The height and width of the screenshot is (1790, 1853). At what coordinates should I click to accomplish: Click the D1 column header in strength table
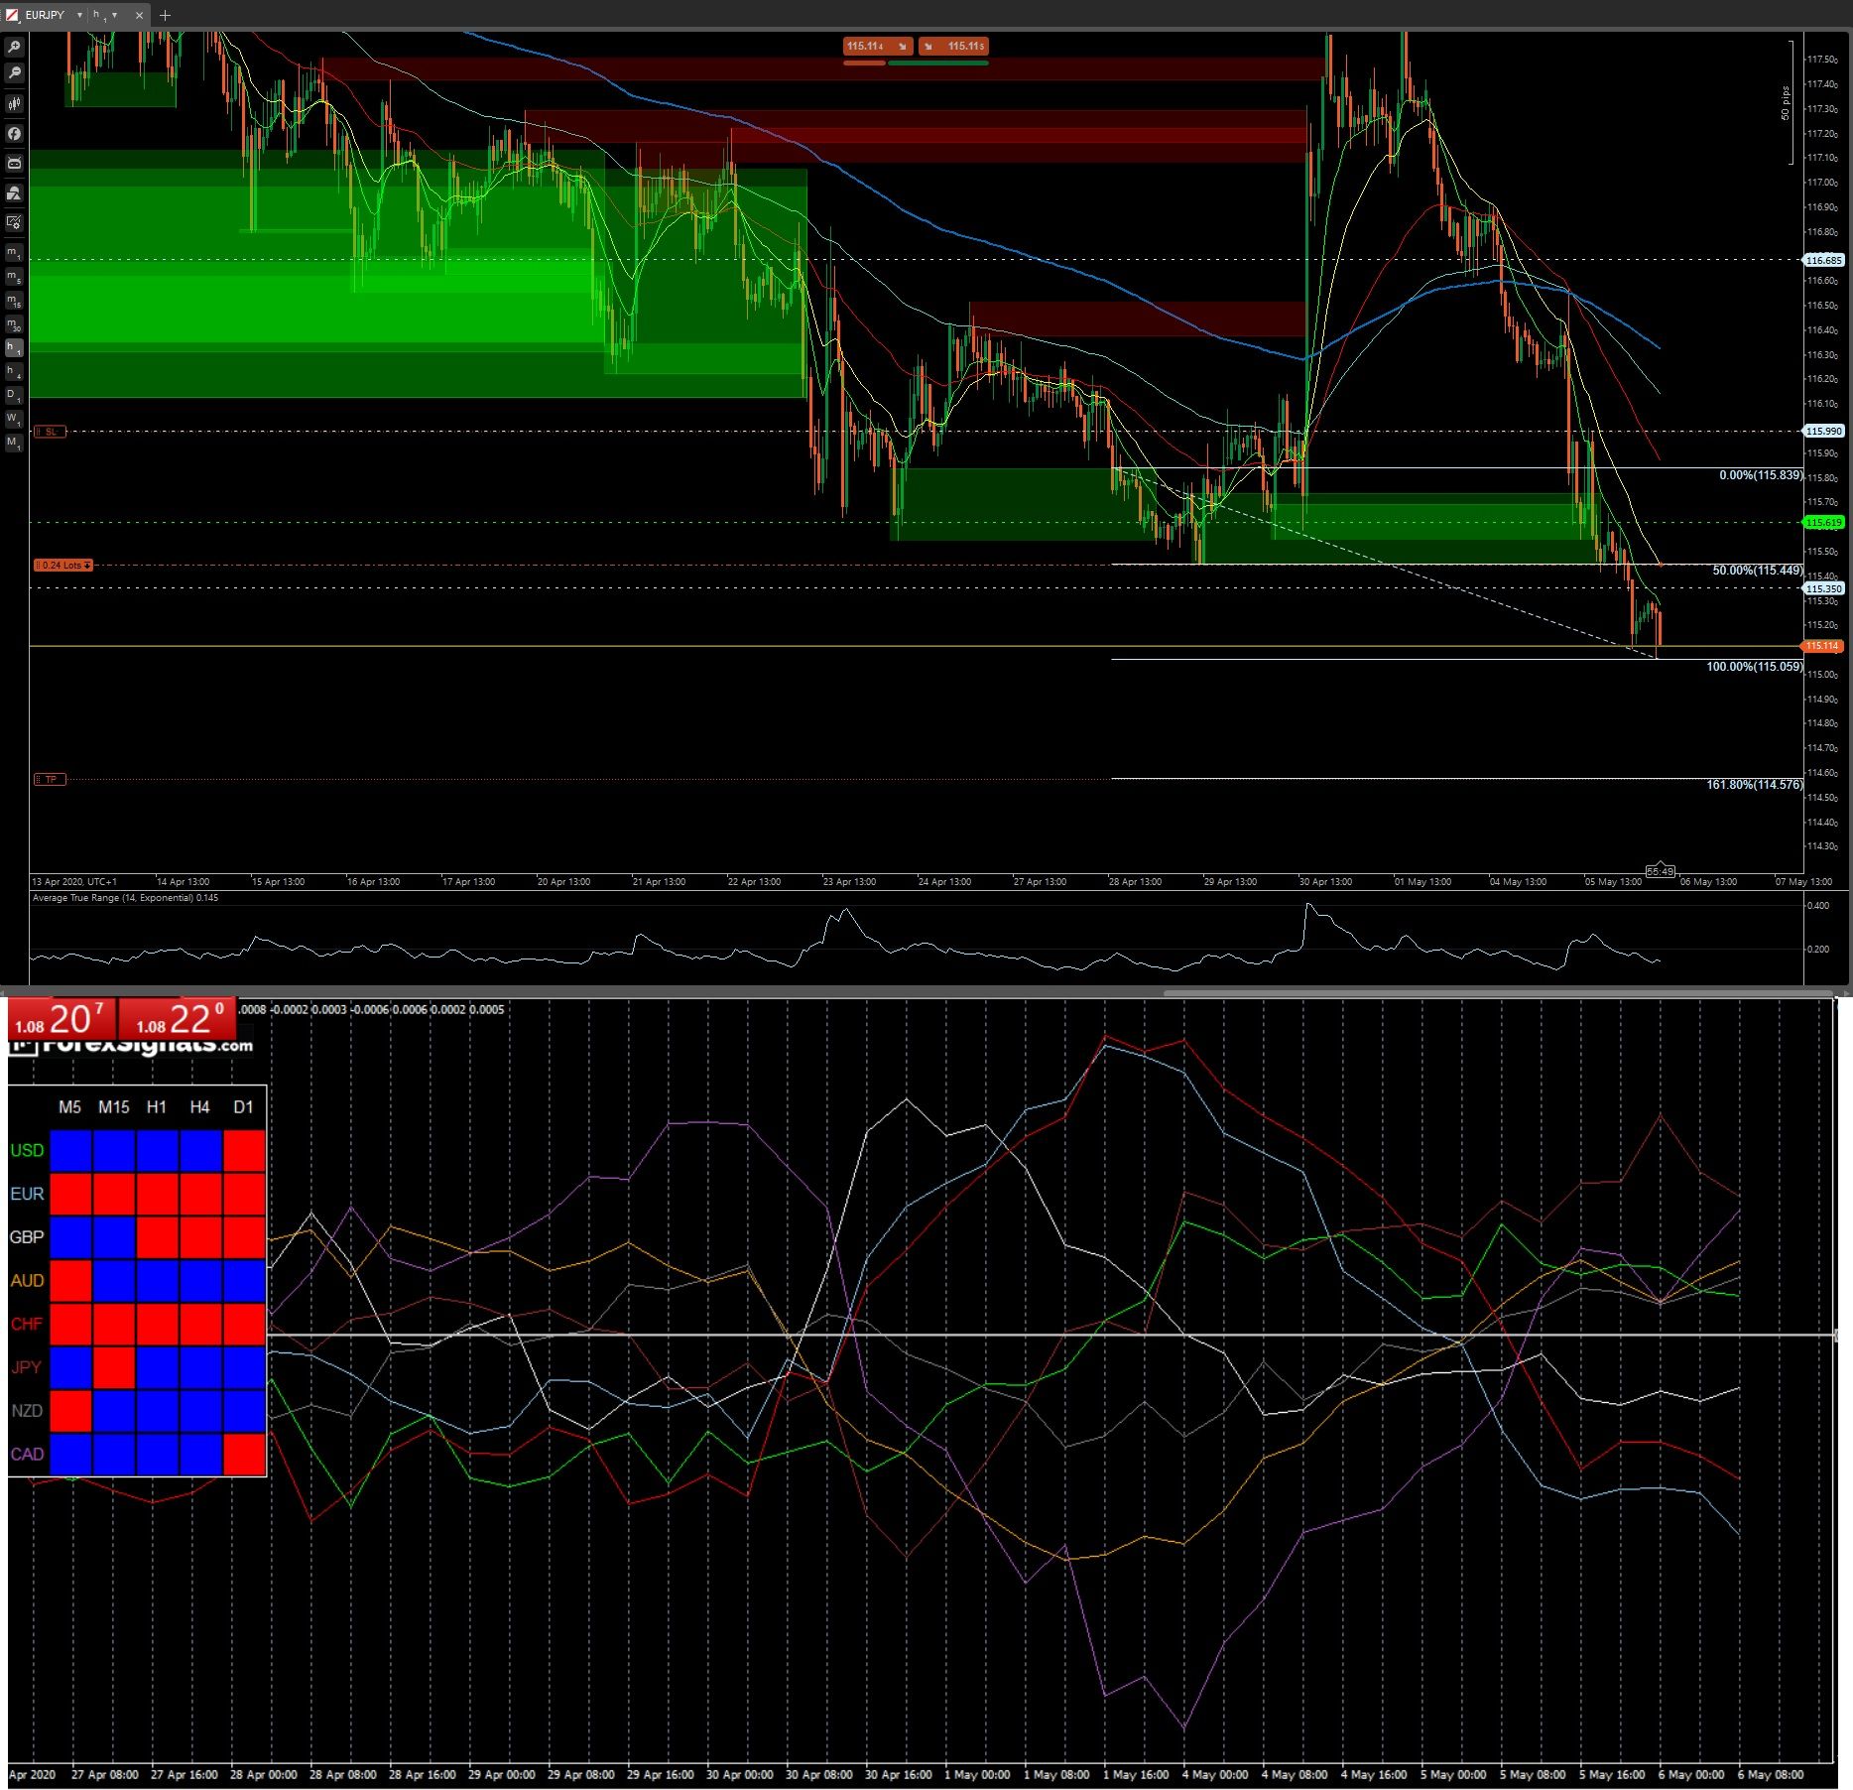tap(243, 1107)
